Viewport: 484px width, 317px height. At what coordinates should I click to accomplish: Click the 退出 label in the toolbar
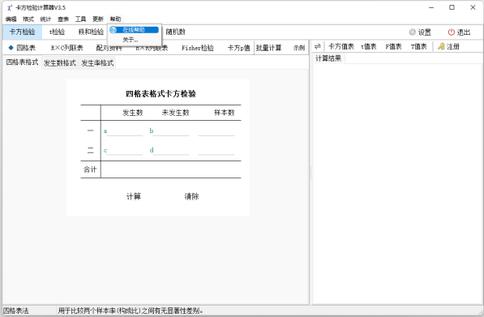pyautogui.click(x=464, y=32)
